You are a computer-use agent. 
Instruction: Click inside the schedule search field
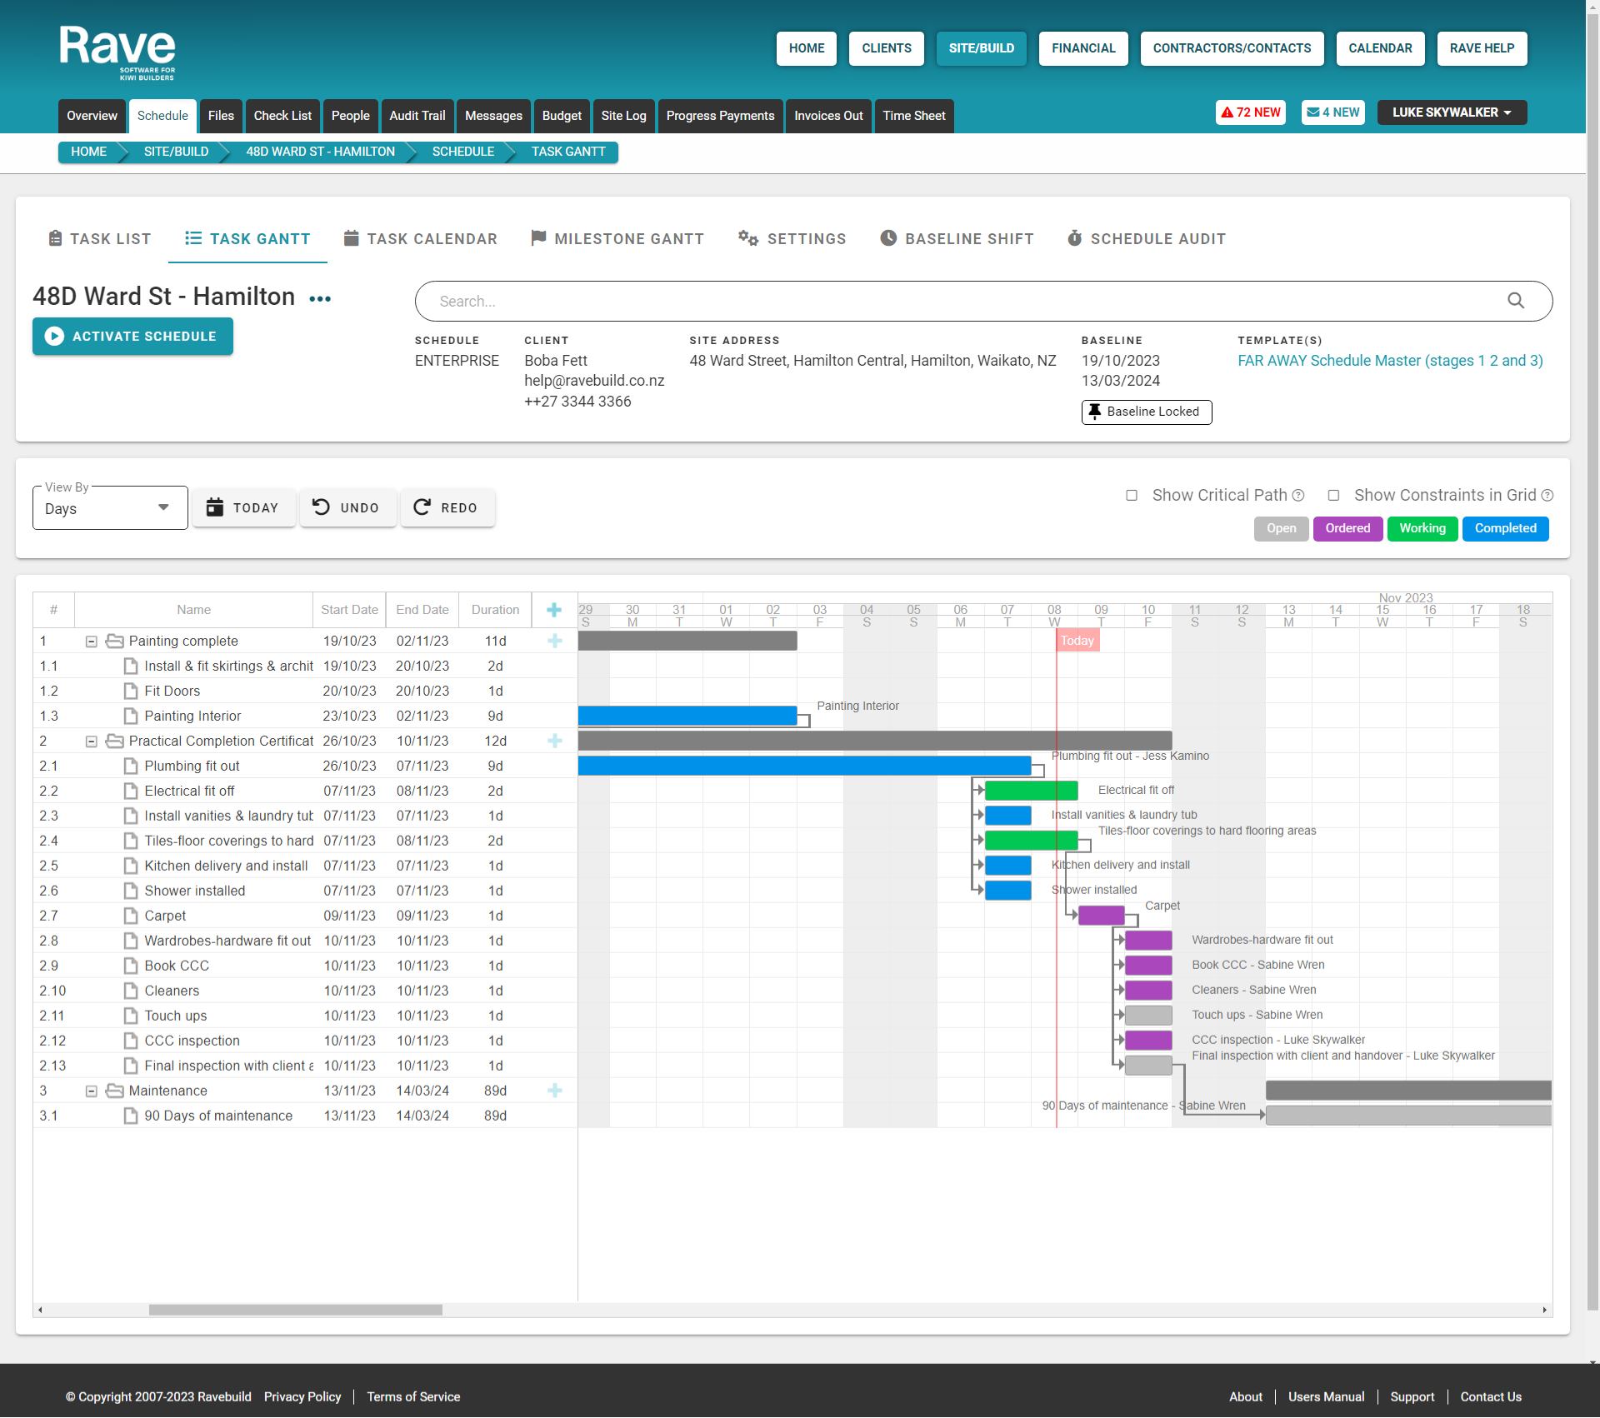(x=917, y=301)
